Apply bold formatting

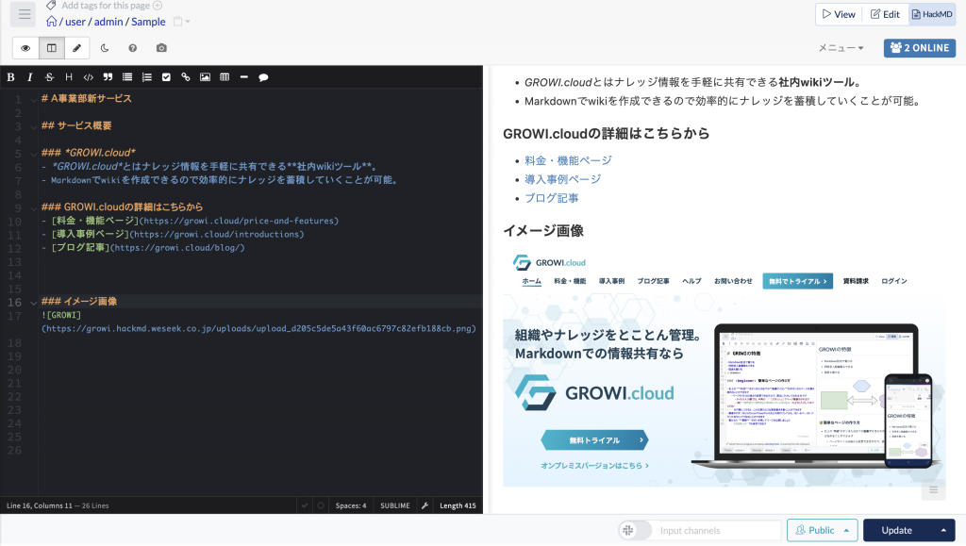pyautogui.click(x=10, y=77)
